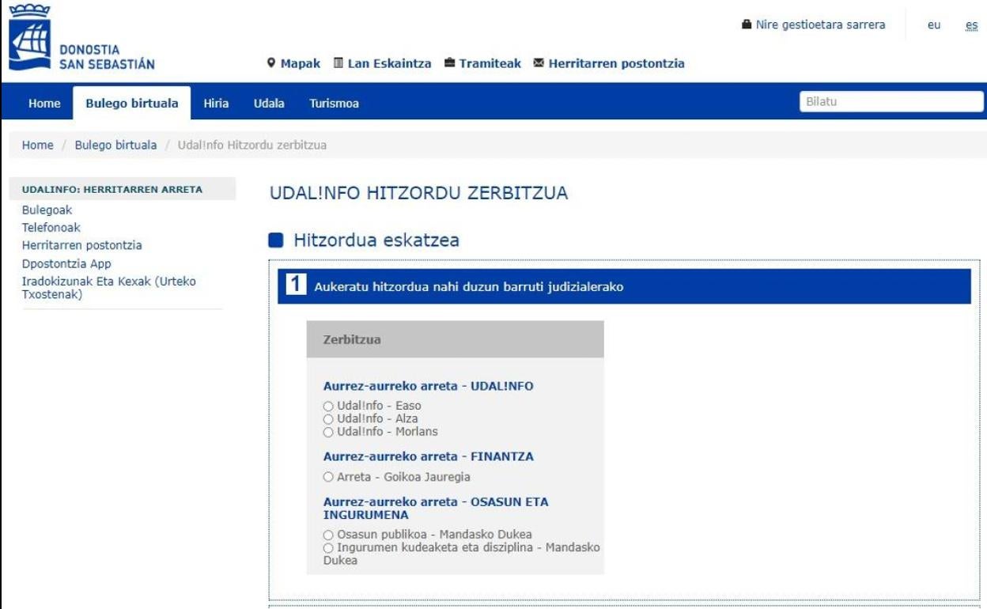Screen dimensions: 987x609
Task: Open the Turismoa navigation tab
Action: coord(334,104)
